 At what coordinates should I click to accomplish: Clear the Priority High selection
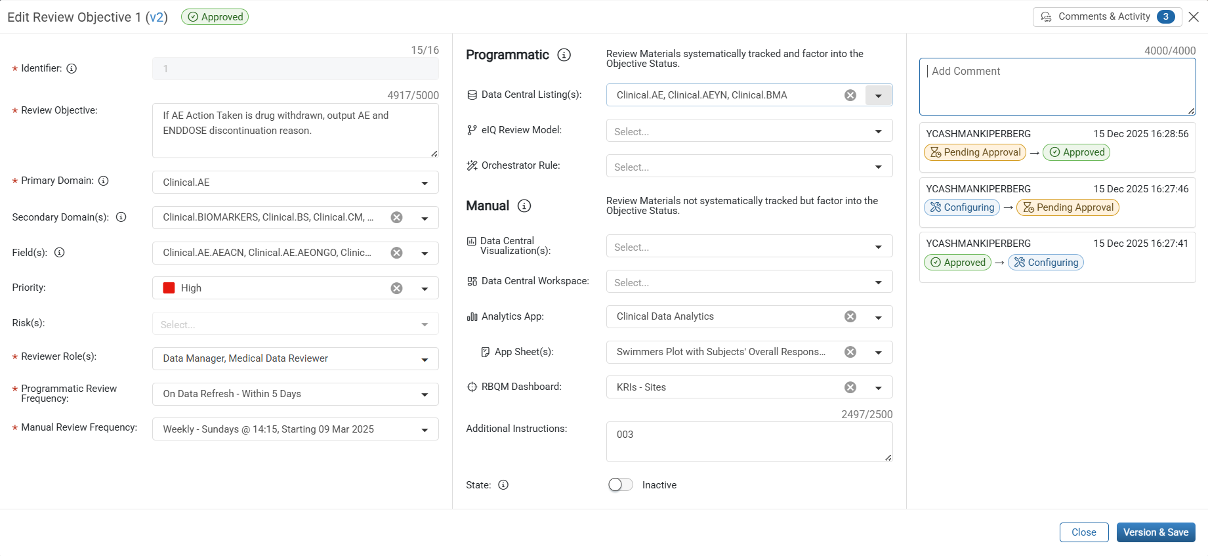pyautogui.click(x=397, y=288)
